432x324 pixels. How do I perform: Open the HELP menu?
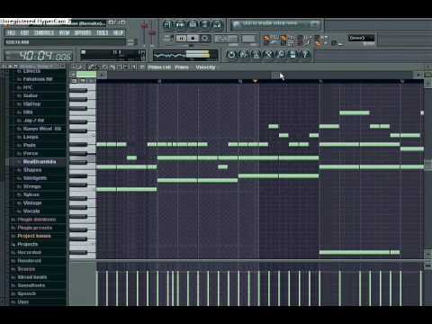coord(118,32)
